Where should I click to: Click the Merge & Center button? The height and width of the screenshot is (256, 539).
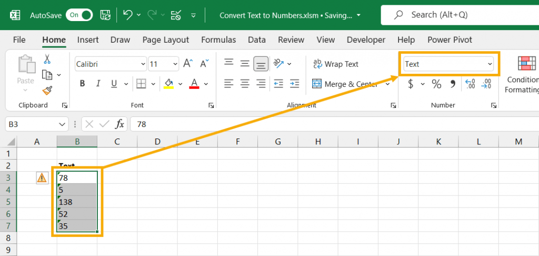coord(345,84)
